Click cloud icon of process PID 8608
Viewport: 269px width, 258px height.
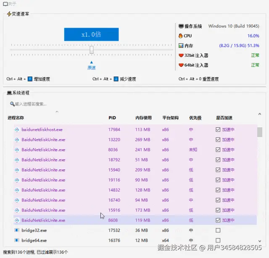(17, 220)
